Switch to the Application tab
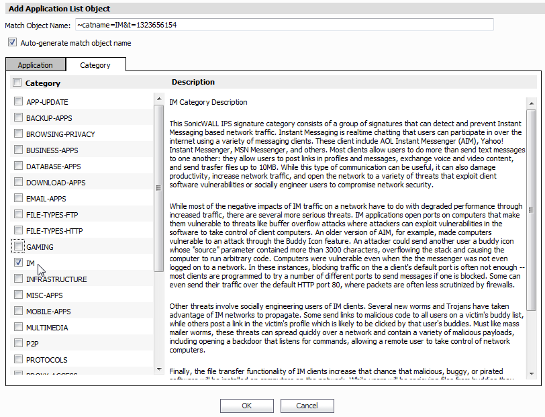Viewport: 545px width, 417px height. point(36,65)
